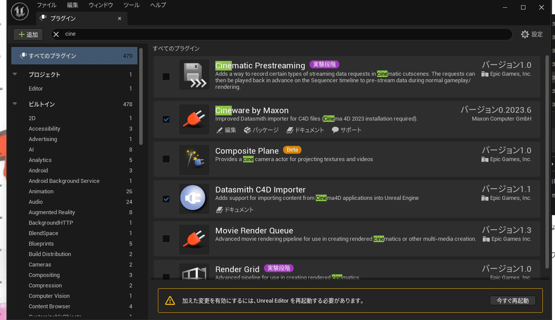Open the 編集 menu

point(73,6)
